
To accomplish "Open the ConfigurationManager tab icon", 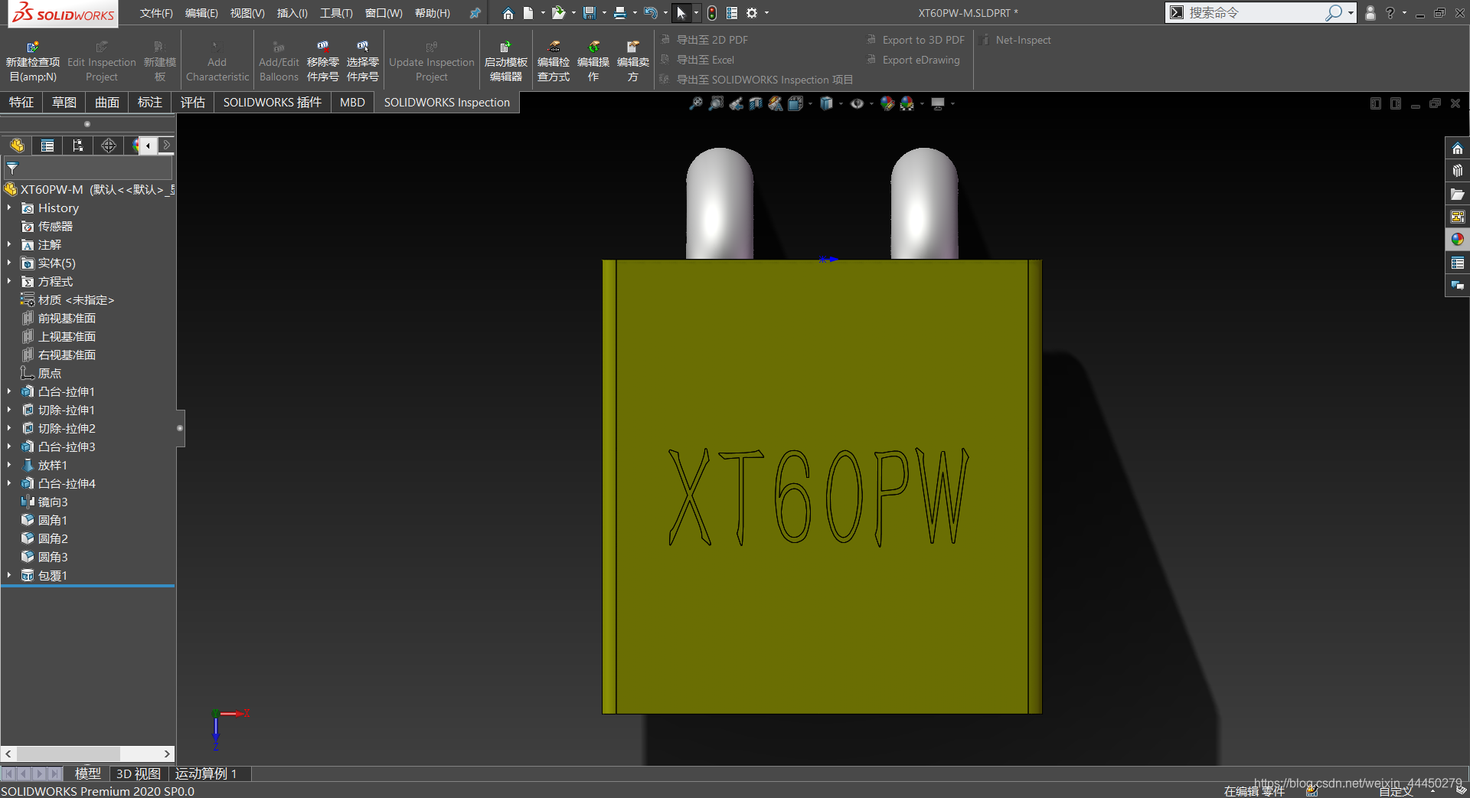I will tap(78, 146).
